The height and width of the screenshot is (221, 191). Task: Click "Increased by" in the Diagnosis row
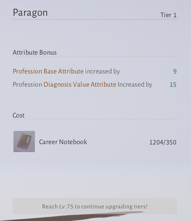tap(135, 84)
